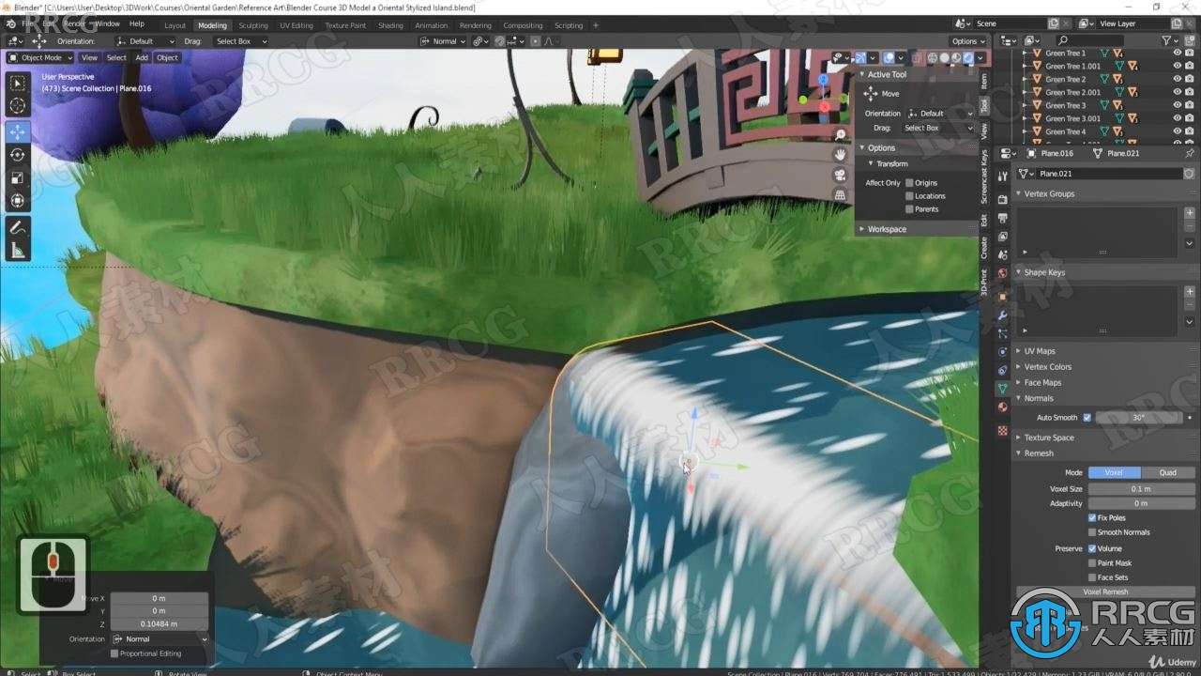This screenshot has width=1201, height=676.
Task: Enable Face Sets checkbox
Action: pyautogui.click(x=1092, y=577)
